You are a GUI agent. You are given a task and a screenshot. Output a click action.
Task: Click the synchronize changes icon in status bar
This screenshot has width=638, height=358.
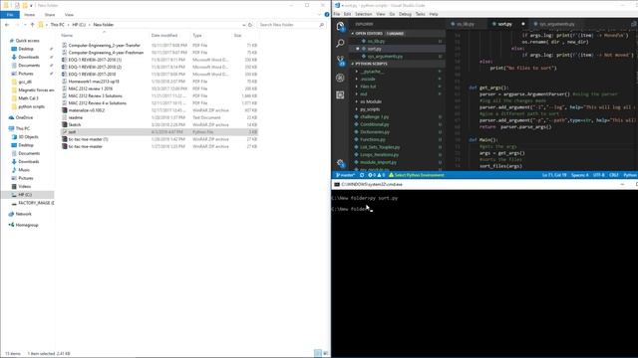click(x=362, y=175)
